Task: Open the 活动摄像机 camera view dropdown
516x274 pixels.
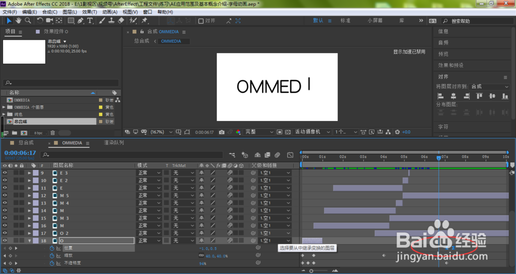Action: pyautogui.click(x=312, y=132)
